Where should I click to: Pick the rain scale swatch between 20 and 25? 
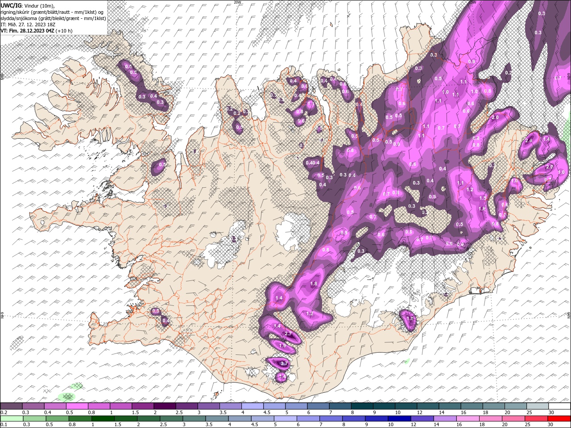click(x=514, y=419)
